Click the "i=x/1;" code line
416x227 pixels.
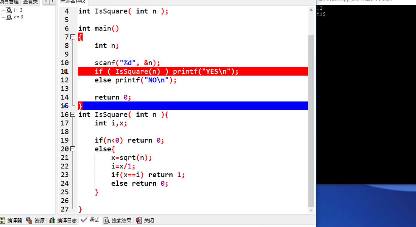(123, 166)
